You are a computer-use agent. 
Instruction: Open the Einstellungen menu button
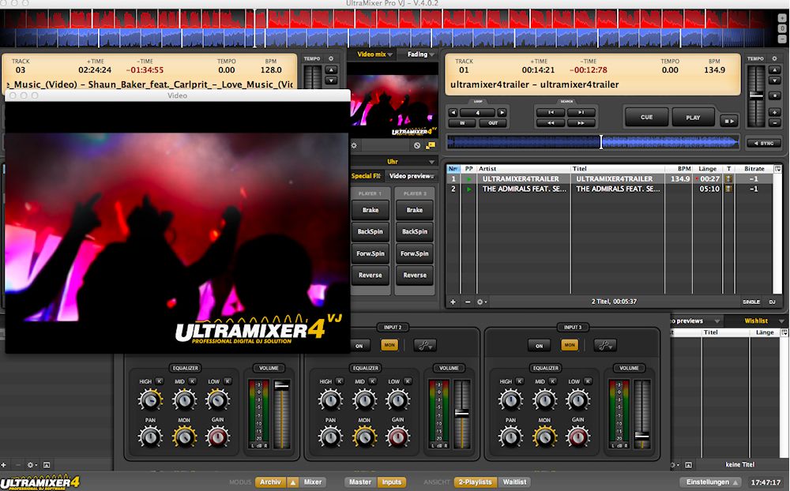point(711,482)
